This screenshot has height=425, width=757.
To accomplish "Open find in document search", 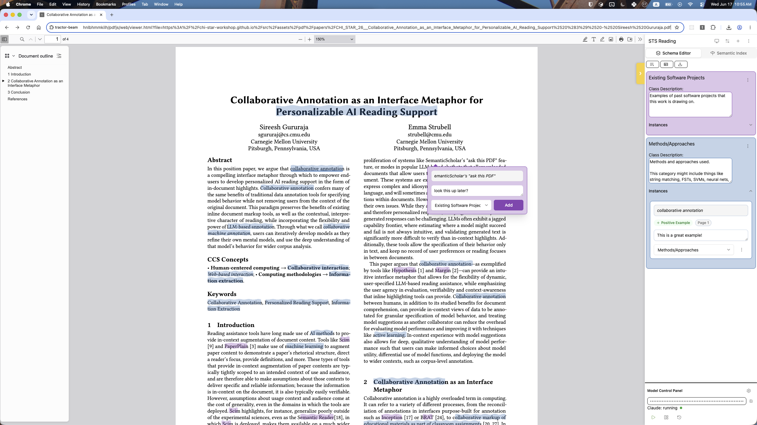I will click(x=22, y=39).
